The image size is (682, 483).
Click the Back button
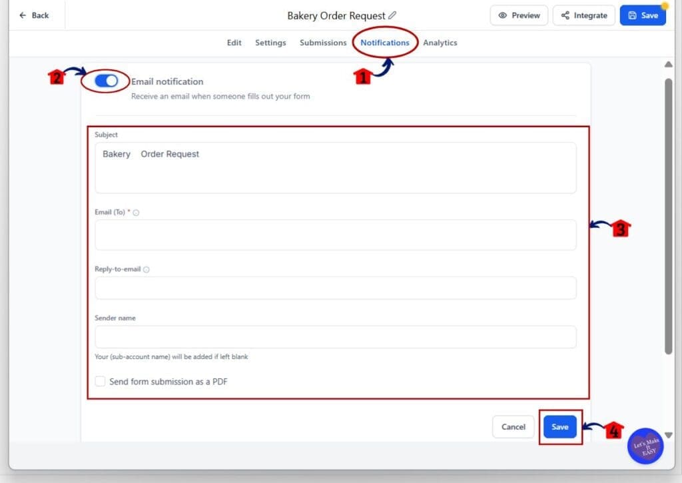click(x=34, y=15)
